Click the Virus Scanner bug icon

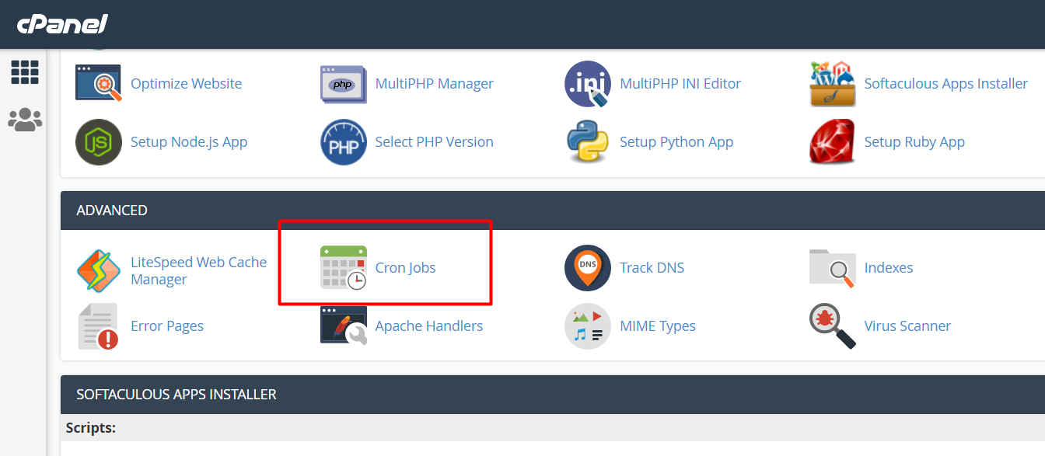pyautogui.click(x=832, y=326)
